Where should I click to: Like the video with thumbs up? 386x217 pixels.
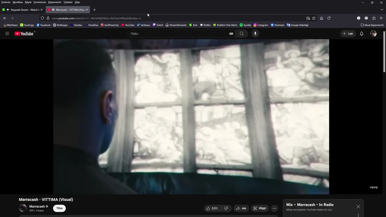click(x=212, y=208)
